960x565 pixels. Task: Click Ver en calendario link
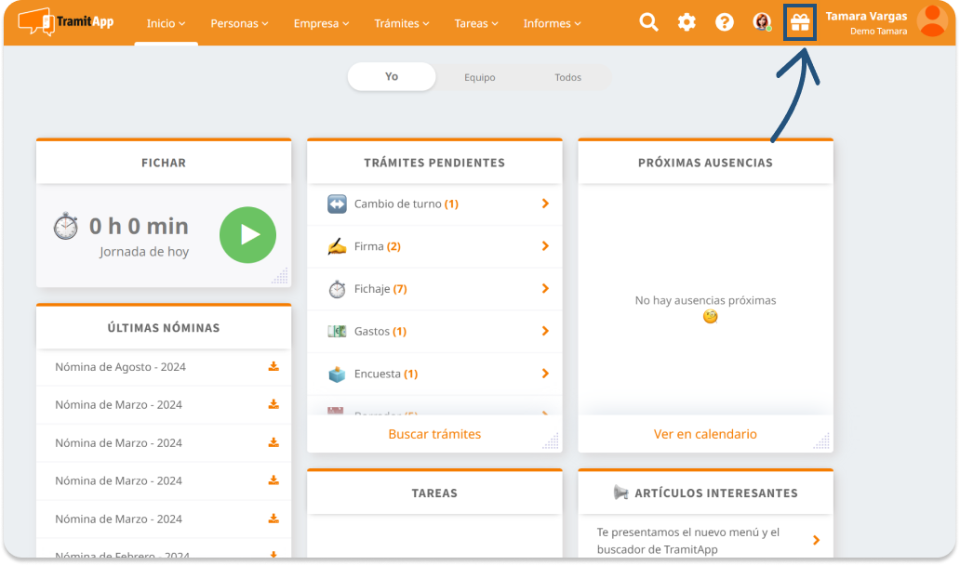pyautogui.click(x=705, y=434)
